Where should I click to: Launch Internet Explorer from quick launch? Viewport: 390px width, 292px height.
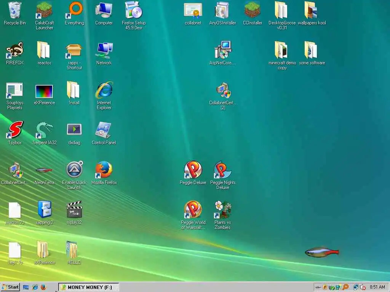[35, 287]
